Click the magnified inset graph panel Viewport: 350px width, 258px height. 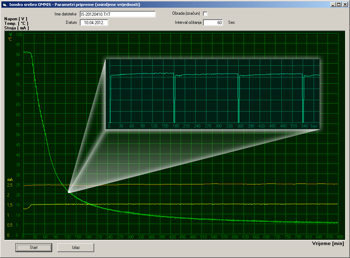212,94
